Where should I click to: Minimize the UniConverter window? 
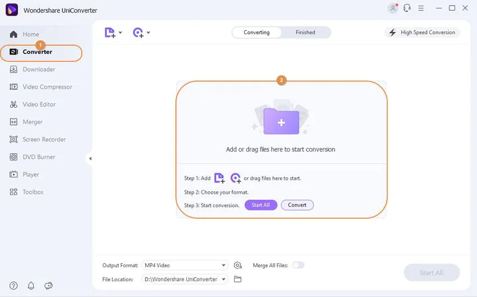[439, 8]
